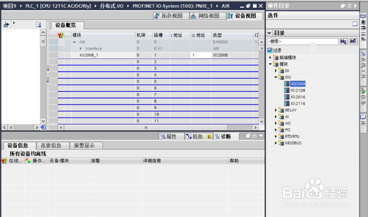Click the 机架 column header

143,35
